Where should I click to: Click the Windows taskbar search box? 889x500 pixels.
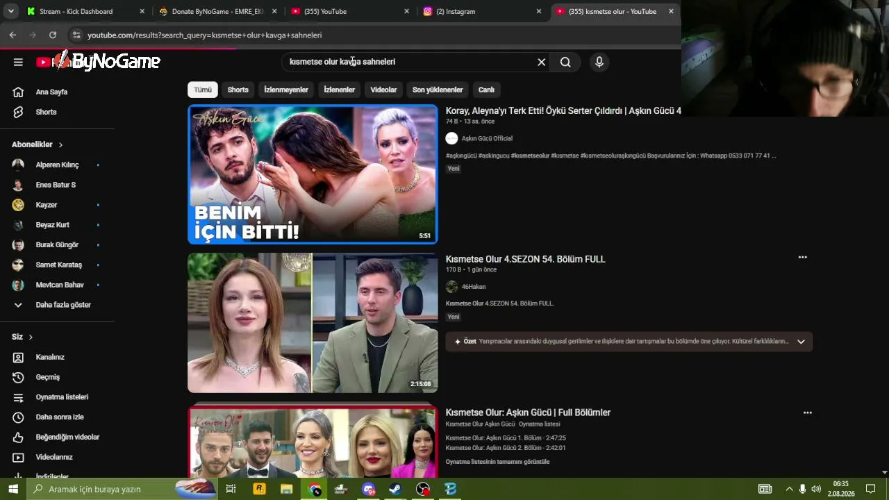[122, 489]
